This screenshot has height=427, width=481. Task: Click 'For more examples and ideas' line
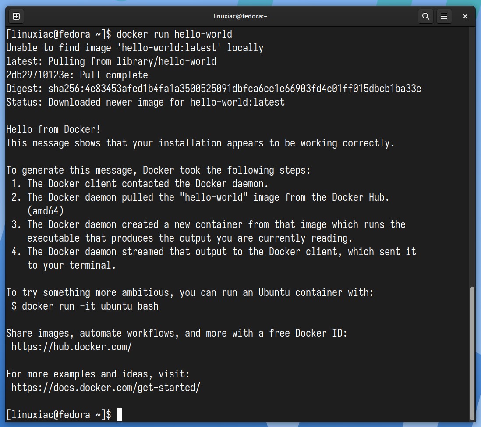click(x=98, y=374)
